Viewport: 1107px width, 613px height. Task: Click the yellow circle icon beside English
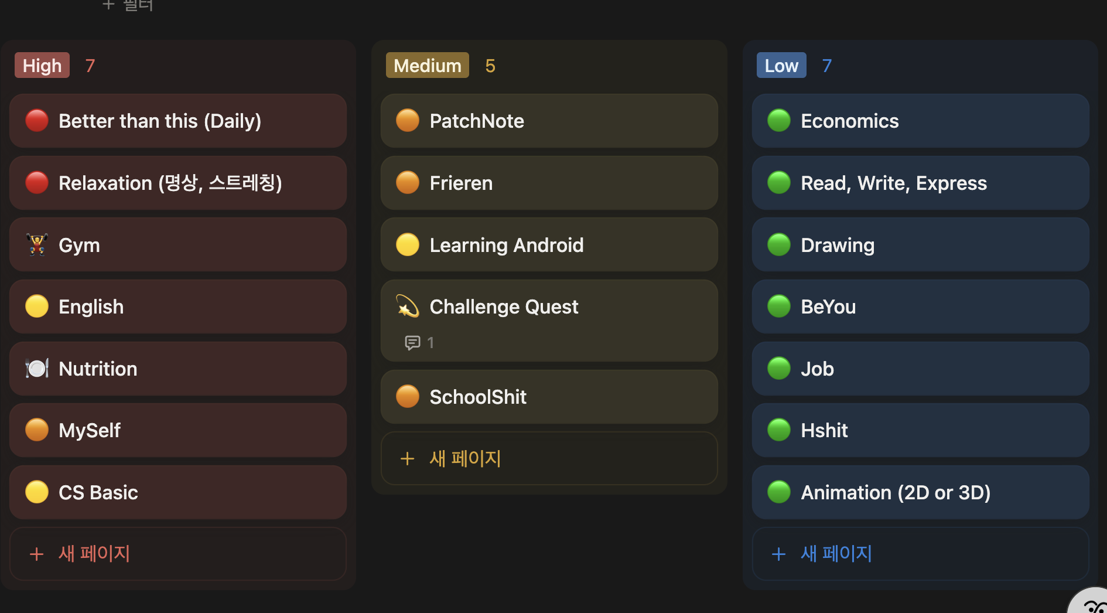tap(37, 306)
